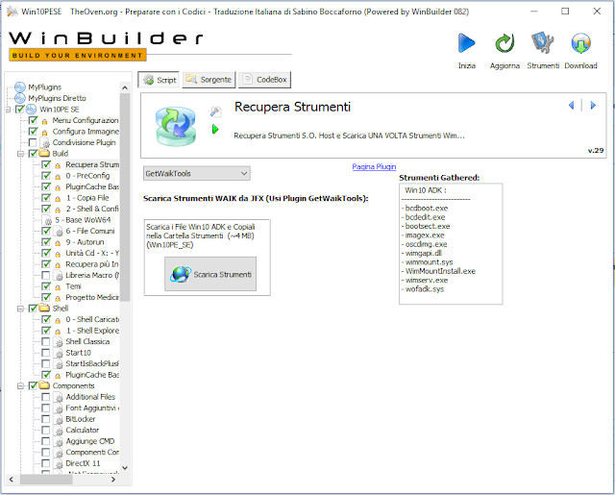Click the Recupera Strumenti plugin logo
The width and height of the screenshot is (615, 495).
[175, 126]
